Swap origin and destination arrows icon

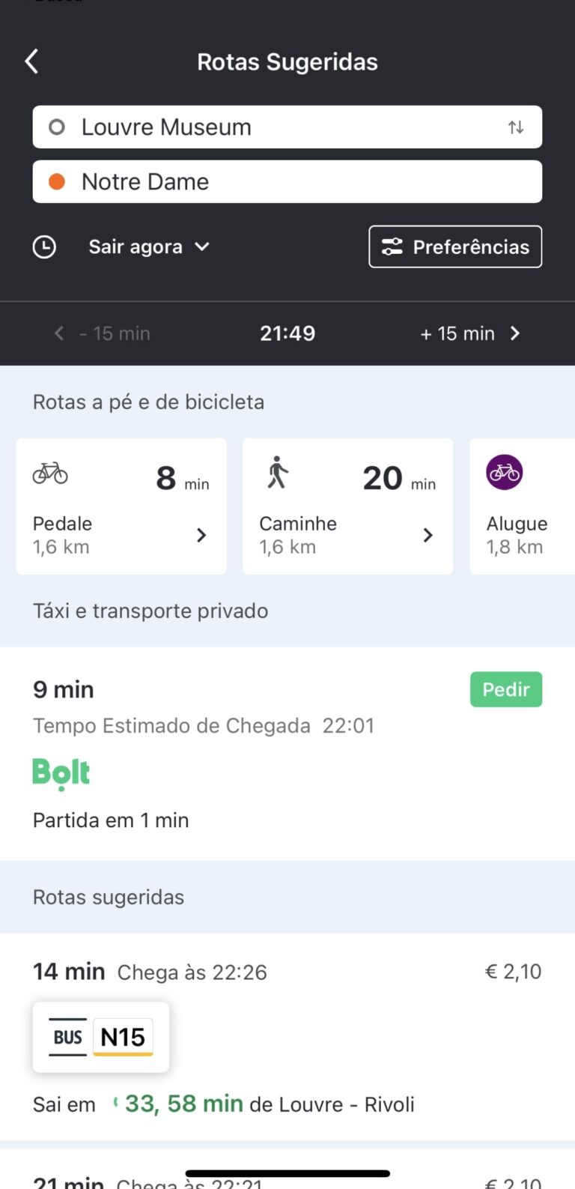[x=516, y=127]
